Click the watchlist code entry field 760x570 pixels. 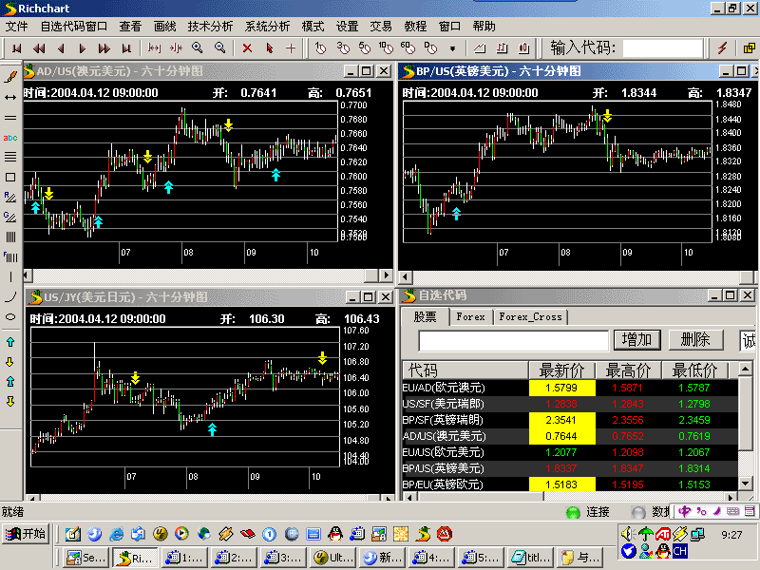tap(513, 340)
